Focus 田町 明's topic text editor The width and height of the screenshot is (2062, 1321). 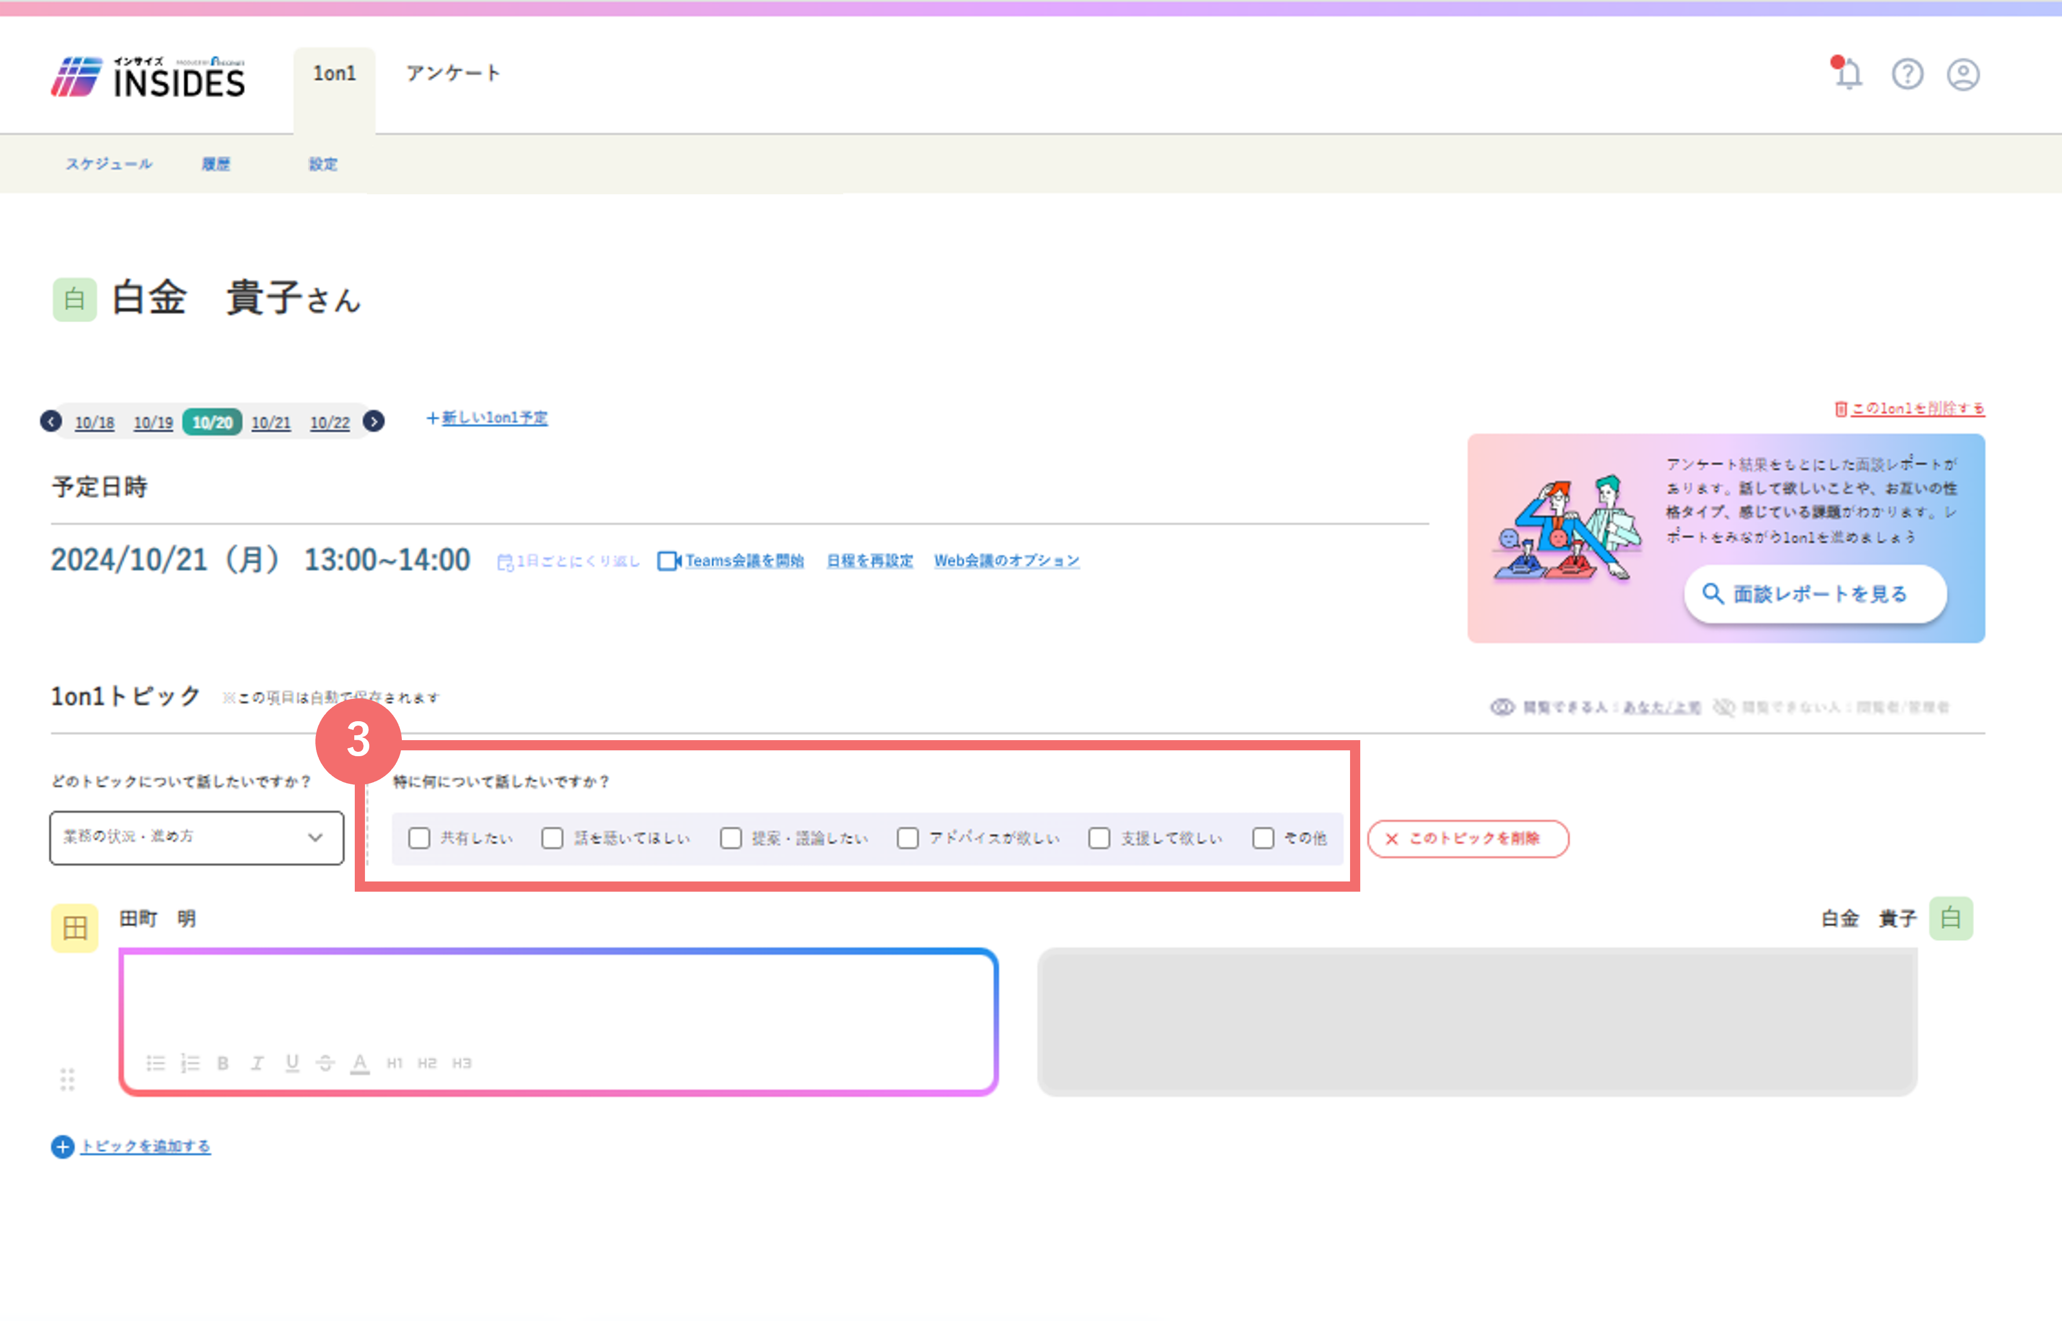point(558,1022)
